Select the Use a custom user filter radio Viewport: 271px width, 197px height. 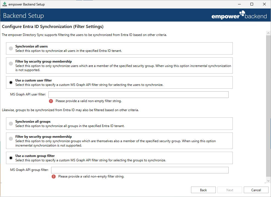tap(11, 83)
